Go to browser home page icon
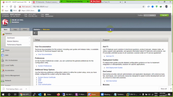 coord(15,6)
